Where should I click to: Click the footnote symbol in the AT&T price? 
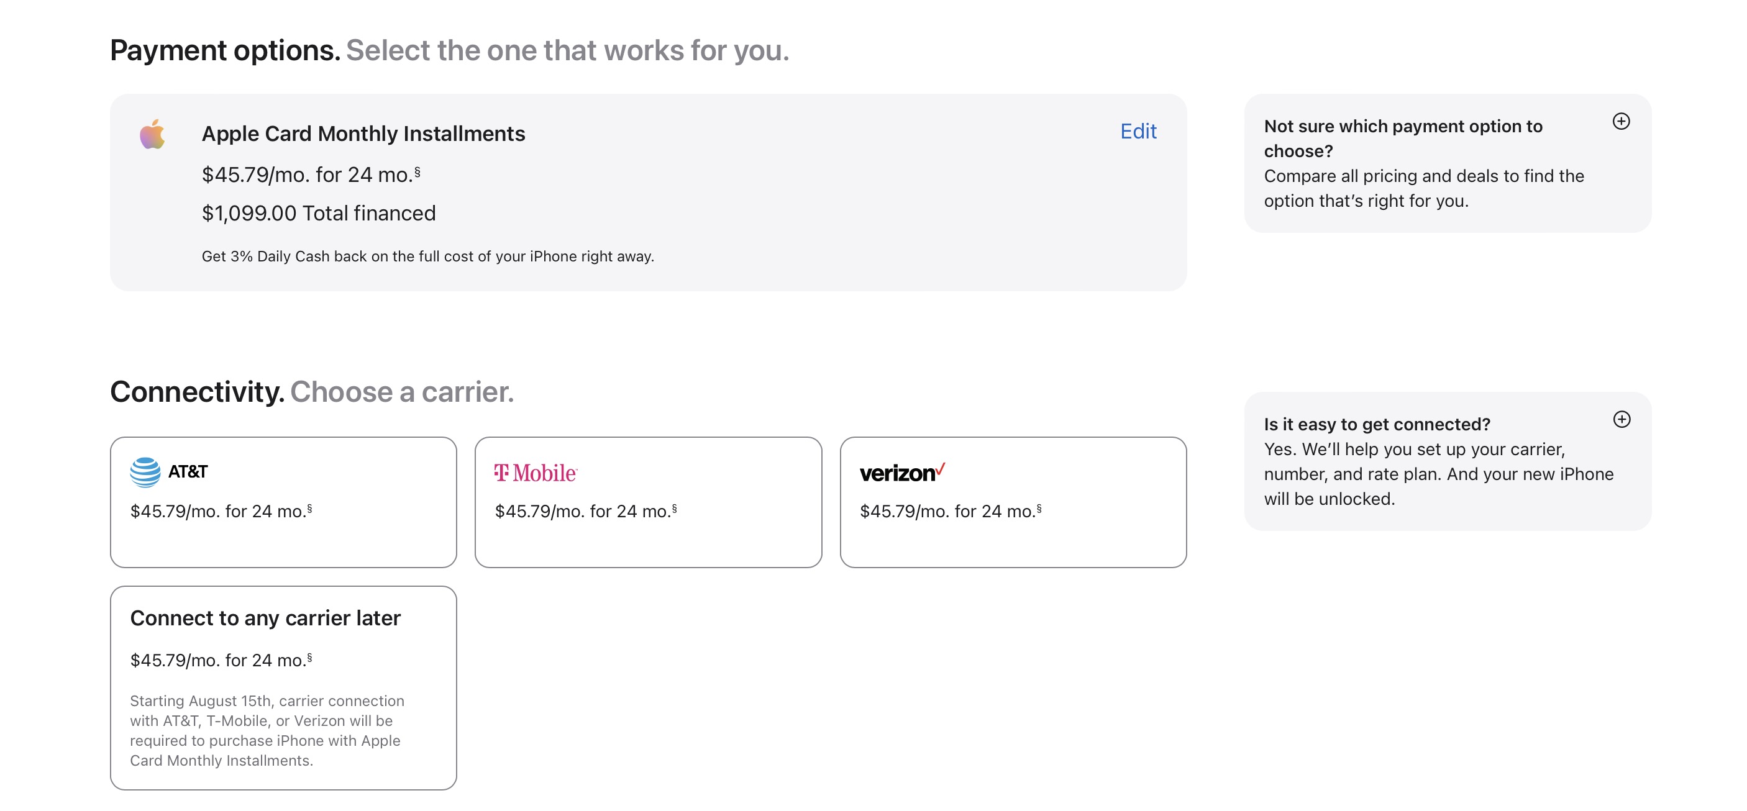tap(310, 508)
